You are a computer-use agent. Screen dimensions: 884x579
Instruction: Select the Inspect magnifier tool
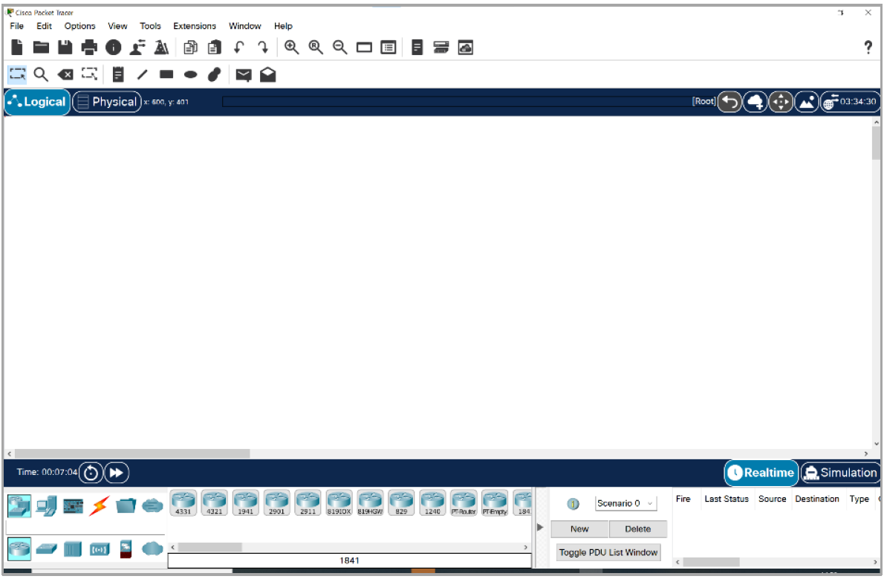click(x=41, y=74)
